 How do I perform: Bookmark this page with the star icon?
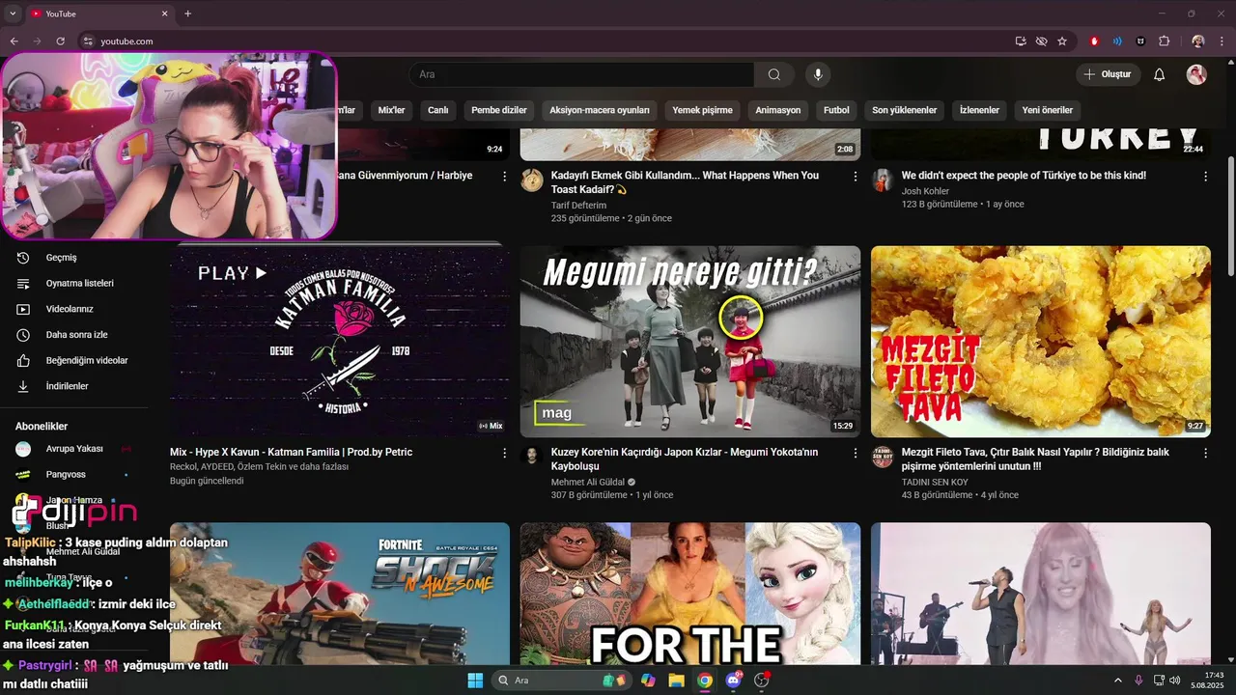click(1062, 42)
